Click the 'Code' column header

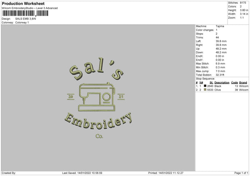(235, 83)
